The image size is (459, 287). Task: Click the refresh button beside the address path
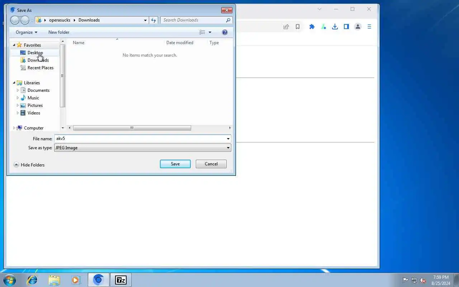pos(154,20)
